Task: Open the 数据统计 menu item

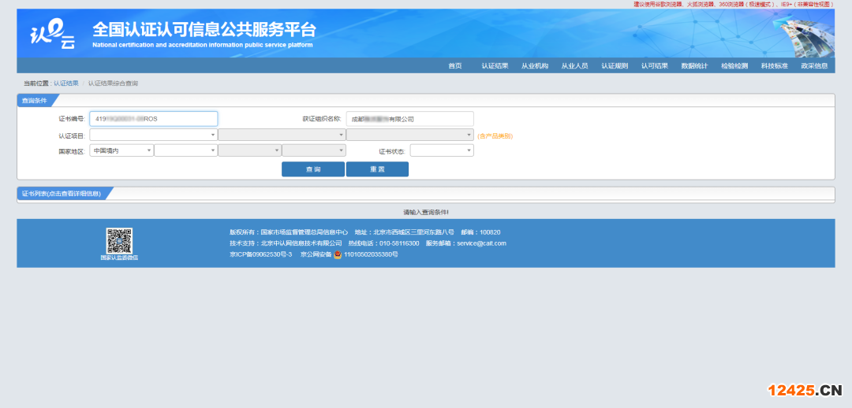Action: pyautogui.click(x=694, y=65)
